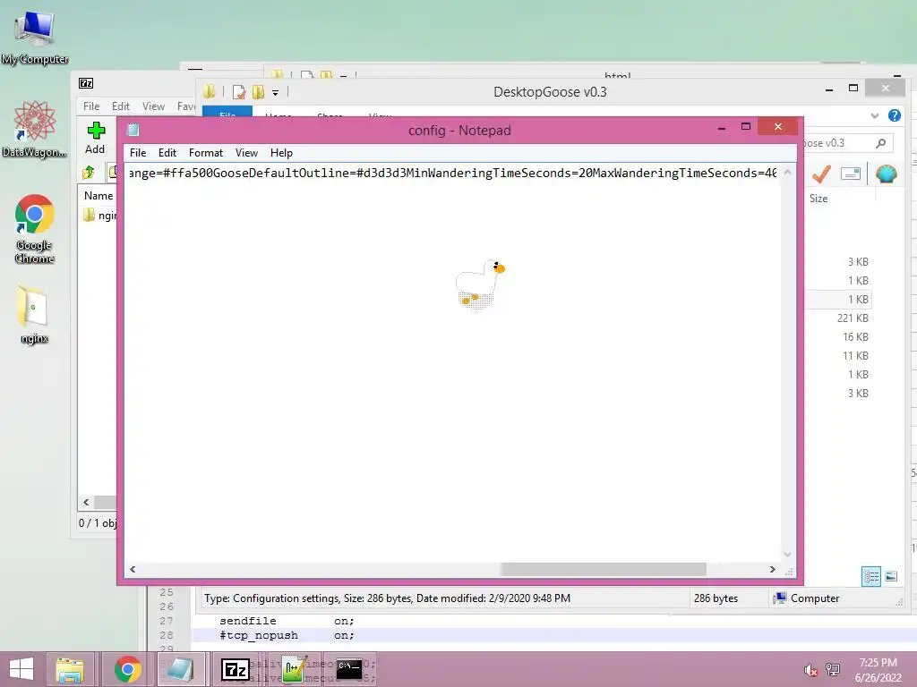Switch to Notepad taskbar button
The width and height of the screenshot is (917, 687).
[181, 669]
